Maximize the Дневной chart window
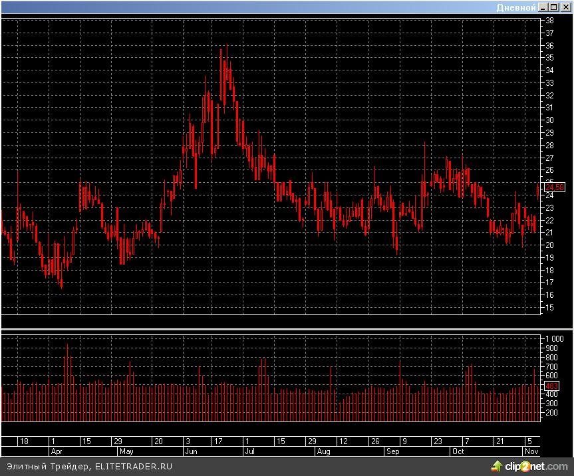 coord(553,7)
